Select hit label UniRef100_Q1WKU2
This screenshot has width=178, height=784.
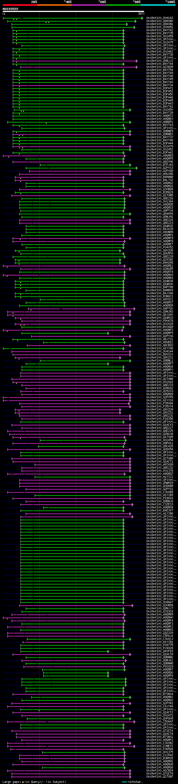(160, 226)
